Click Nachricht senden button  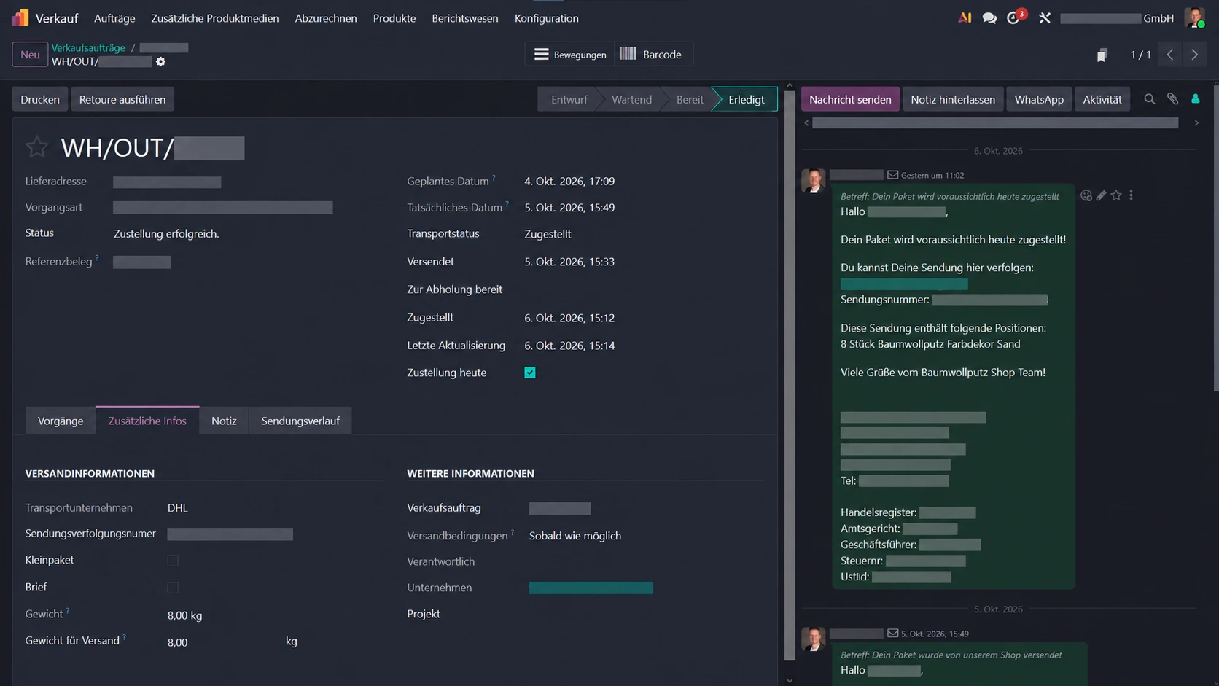pos(850,99)
